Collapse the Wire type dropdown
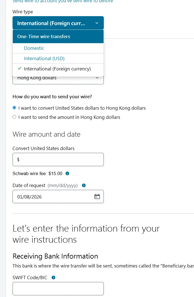The height and width of the screenshot is (297, 194). click(58, 23)
